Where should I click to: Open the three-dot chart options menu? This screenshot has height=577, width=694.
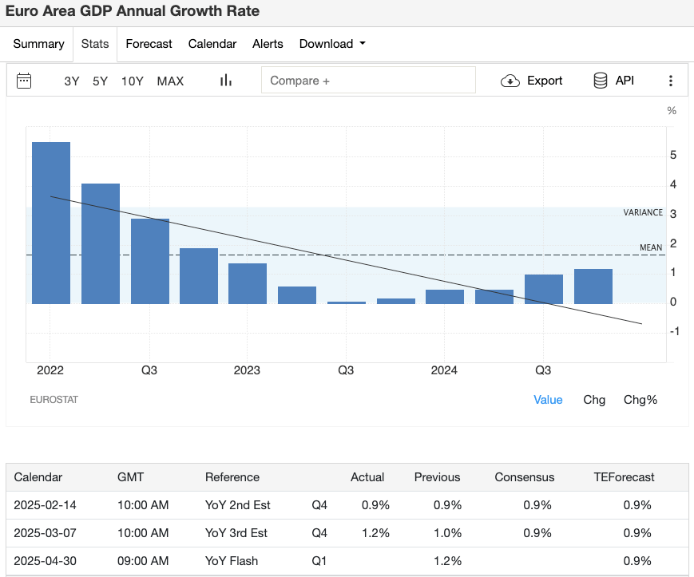coord(672,80)
